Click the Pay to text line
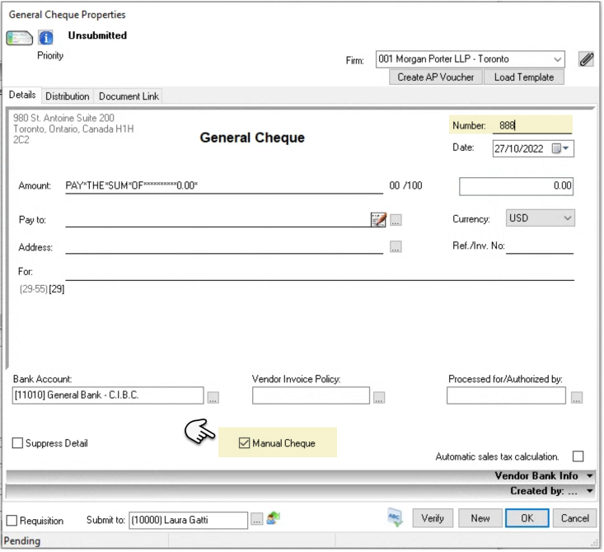The image size is (604, 552). (218, 220)
